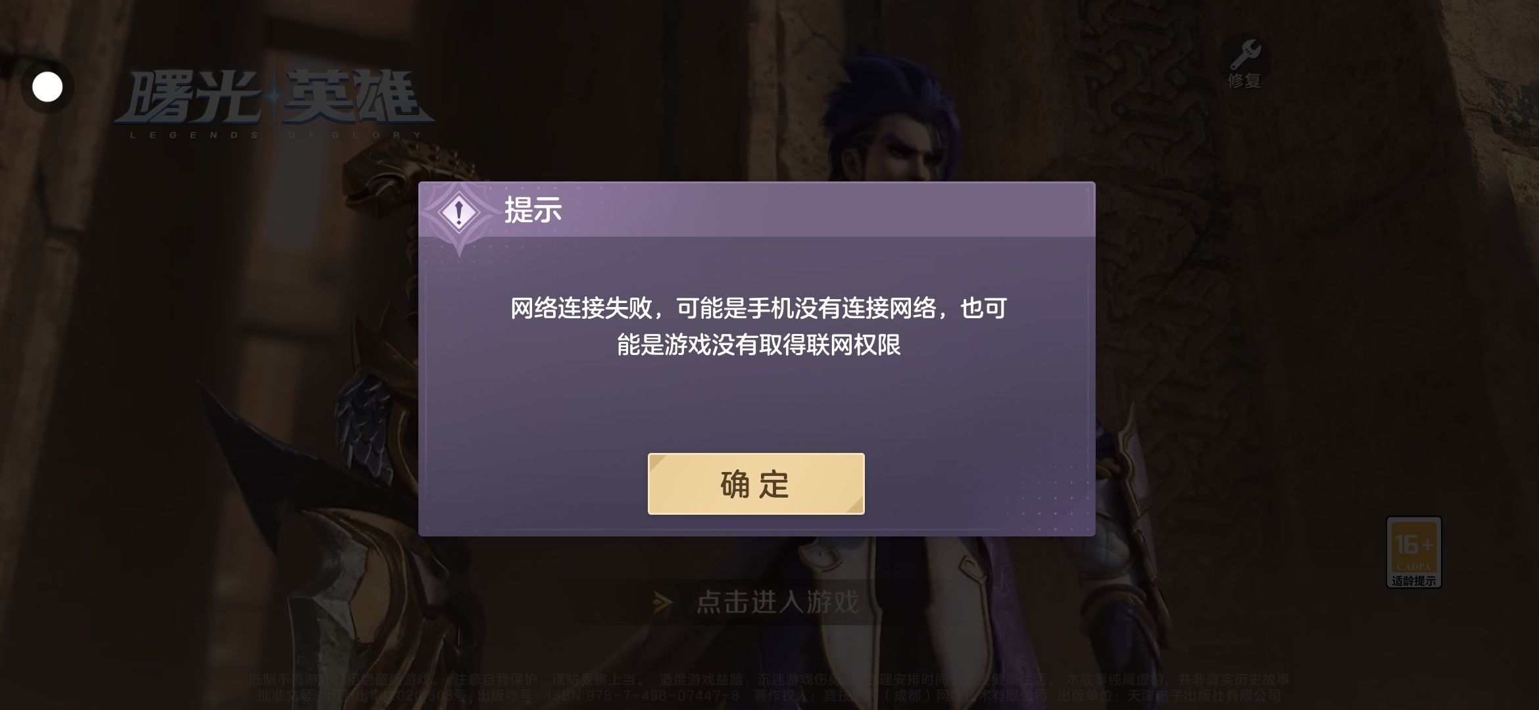
Task: Tap the 确定 confirm button
Action: 756,484
